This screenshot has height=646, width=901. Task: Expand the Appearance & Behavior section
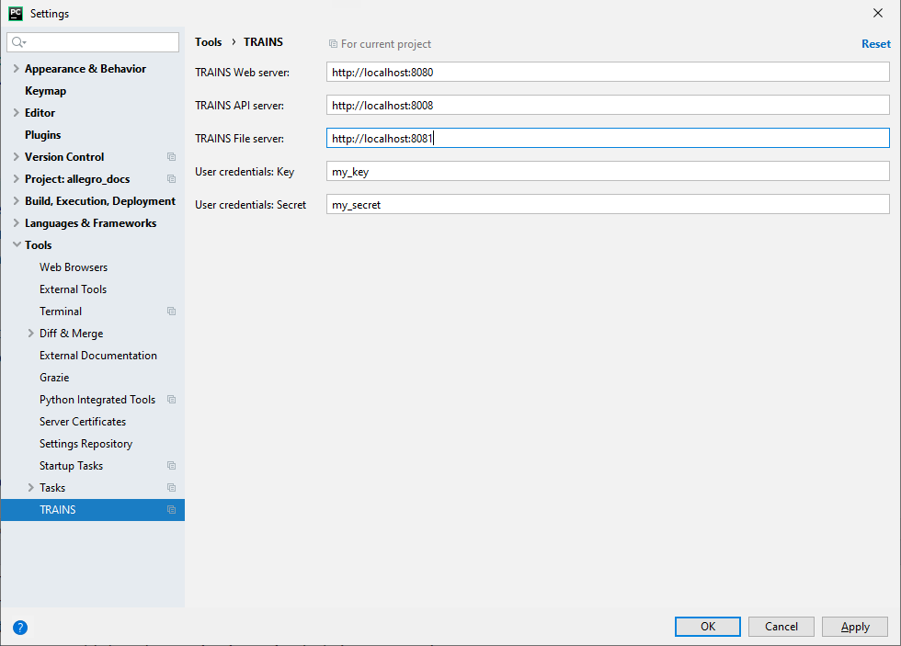pyautogui.click(x=16, y=69)
